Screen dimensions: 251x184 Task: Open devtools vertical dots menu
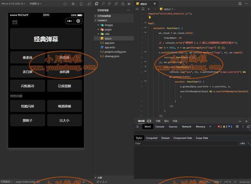(243, 126)
